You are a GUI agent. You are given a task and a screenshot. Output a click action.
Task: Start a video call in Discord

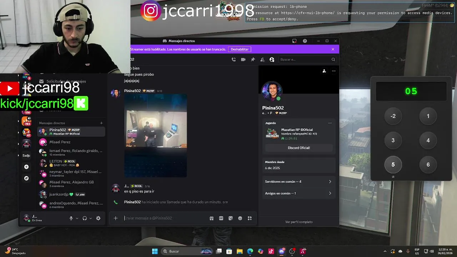tap(243, 60)
